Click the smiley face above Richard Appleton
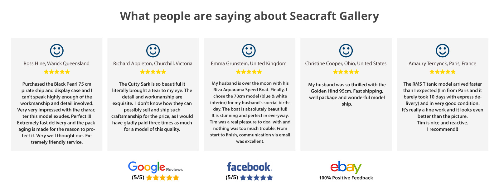The width and height of the screenshot is (499, 194). [153, 50]
